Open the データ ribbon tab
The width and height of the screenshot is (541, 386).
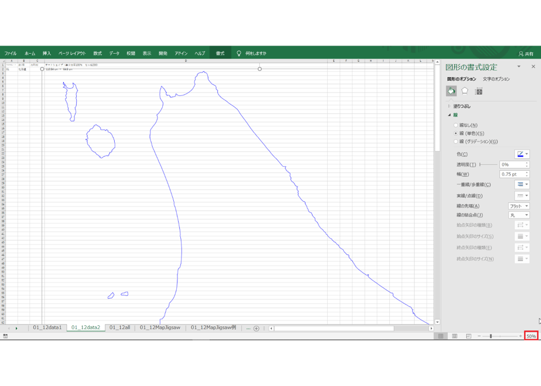click(x=114, y=53)
